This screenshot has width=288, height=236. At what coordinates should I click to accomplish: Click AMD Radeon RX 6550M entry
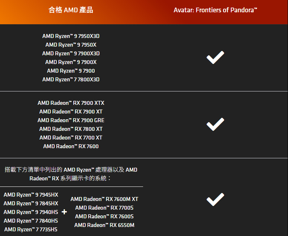[104, 225]
